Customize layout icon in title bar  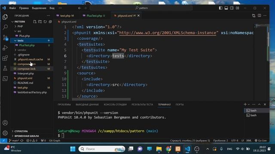[x=238, y=8]
